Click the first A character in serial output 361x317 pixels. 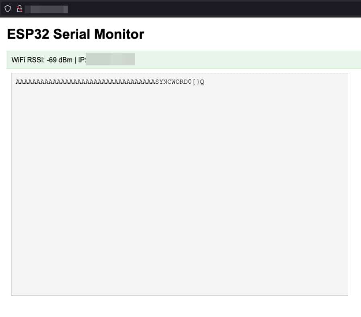18,82
